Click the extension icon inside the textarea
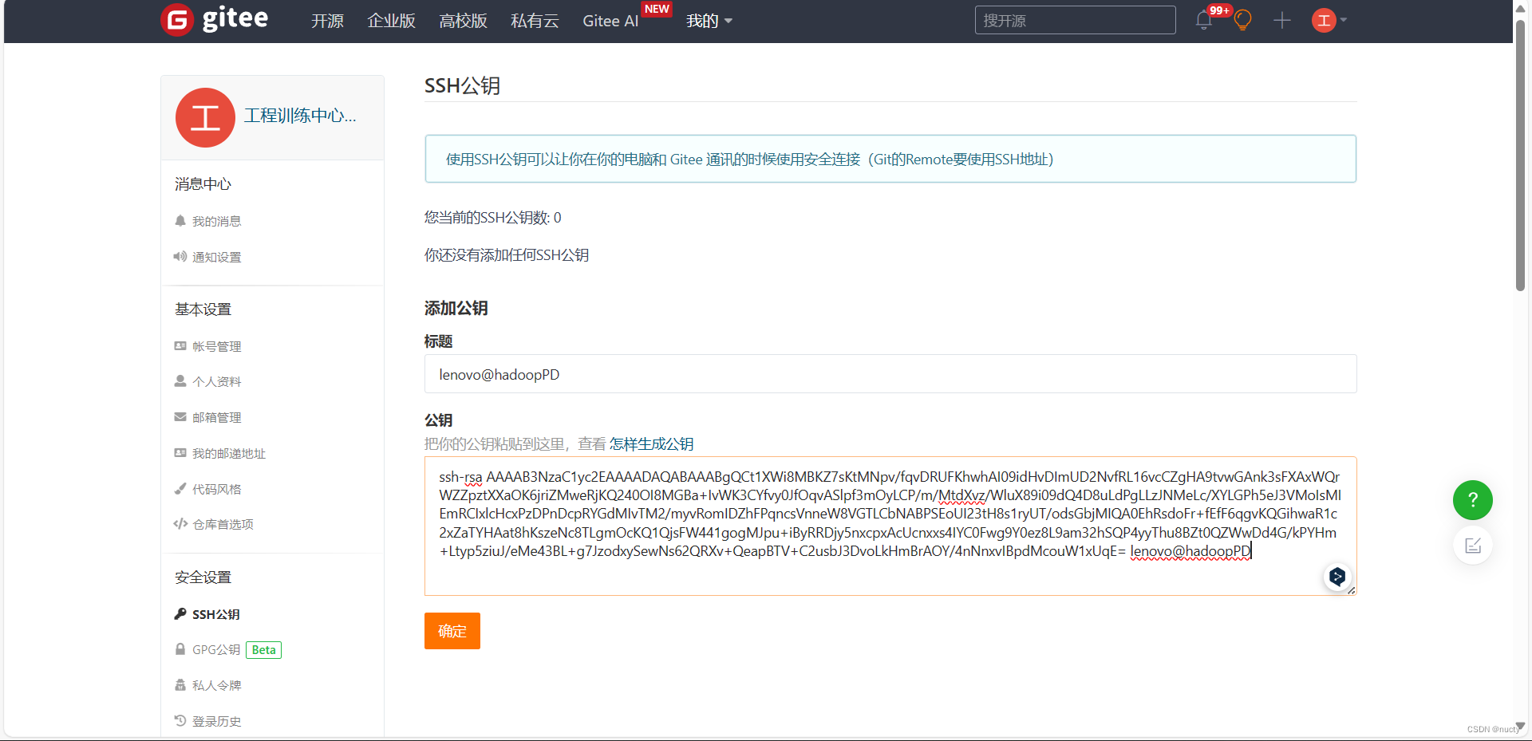1532x741 pixels. [1337, 576]
